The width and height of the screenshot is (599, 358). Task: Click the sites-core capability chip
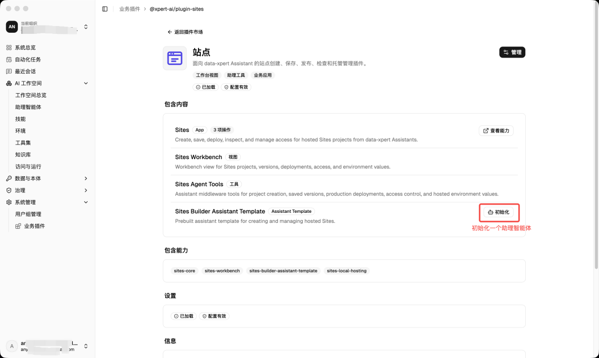185,270
